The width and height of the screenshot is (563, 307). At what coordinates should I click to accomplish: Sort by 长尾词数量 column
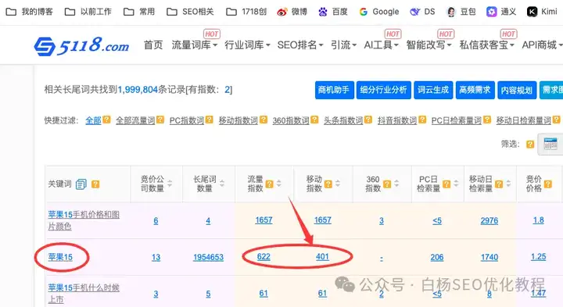point(222,184)
